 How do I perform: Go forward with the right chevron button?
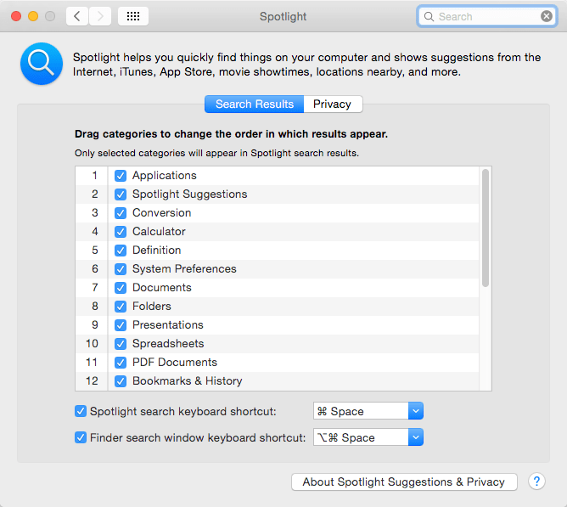[x=100, y=16]
